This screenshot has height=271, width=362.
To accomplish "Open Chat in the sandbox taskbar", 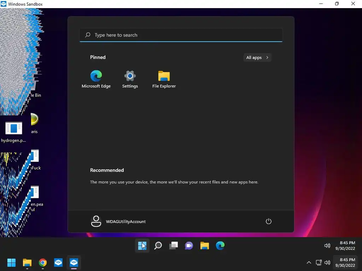I will tap(189, 246).
